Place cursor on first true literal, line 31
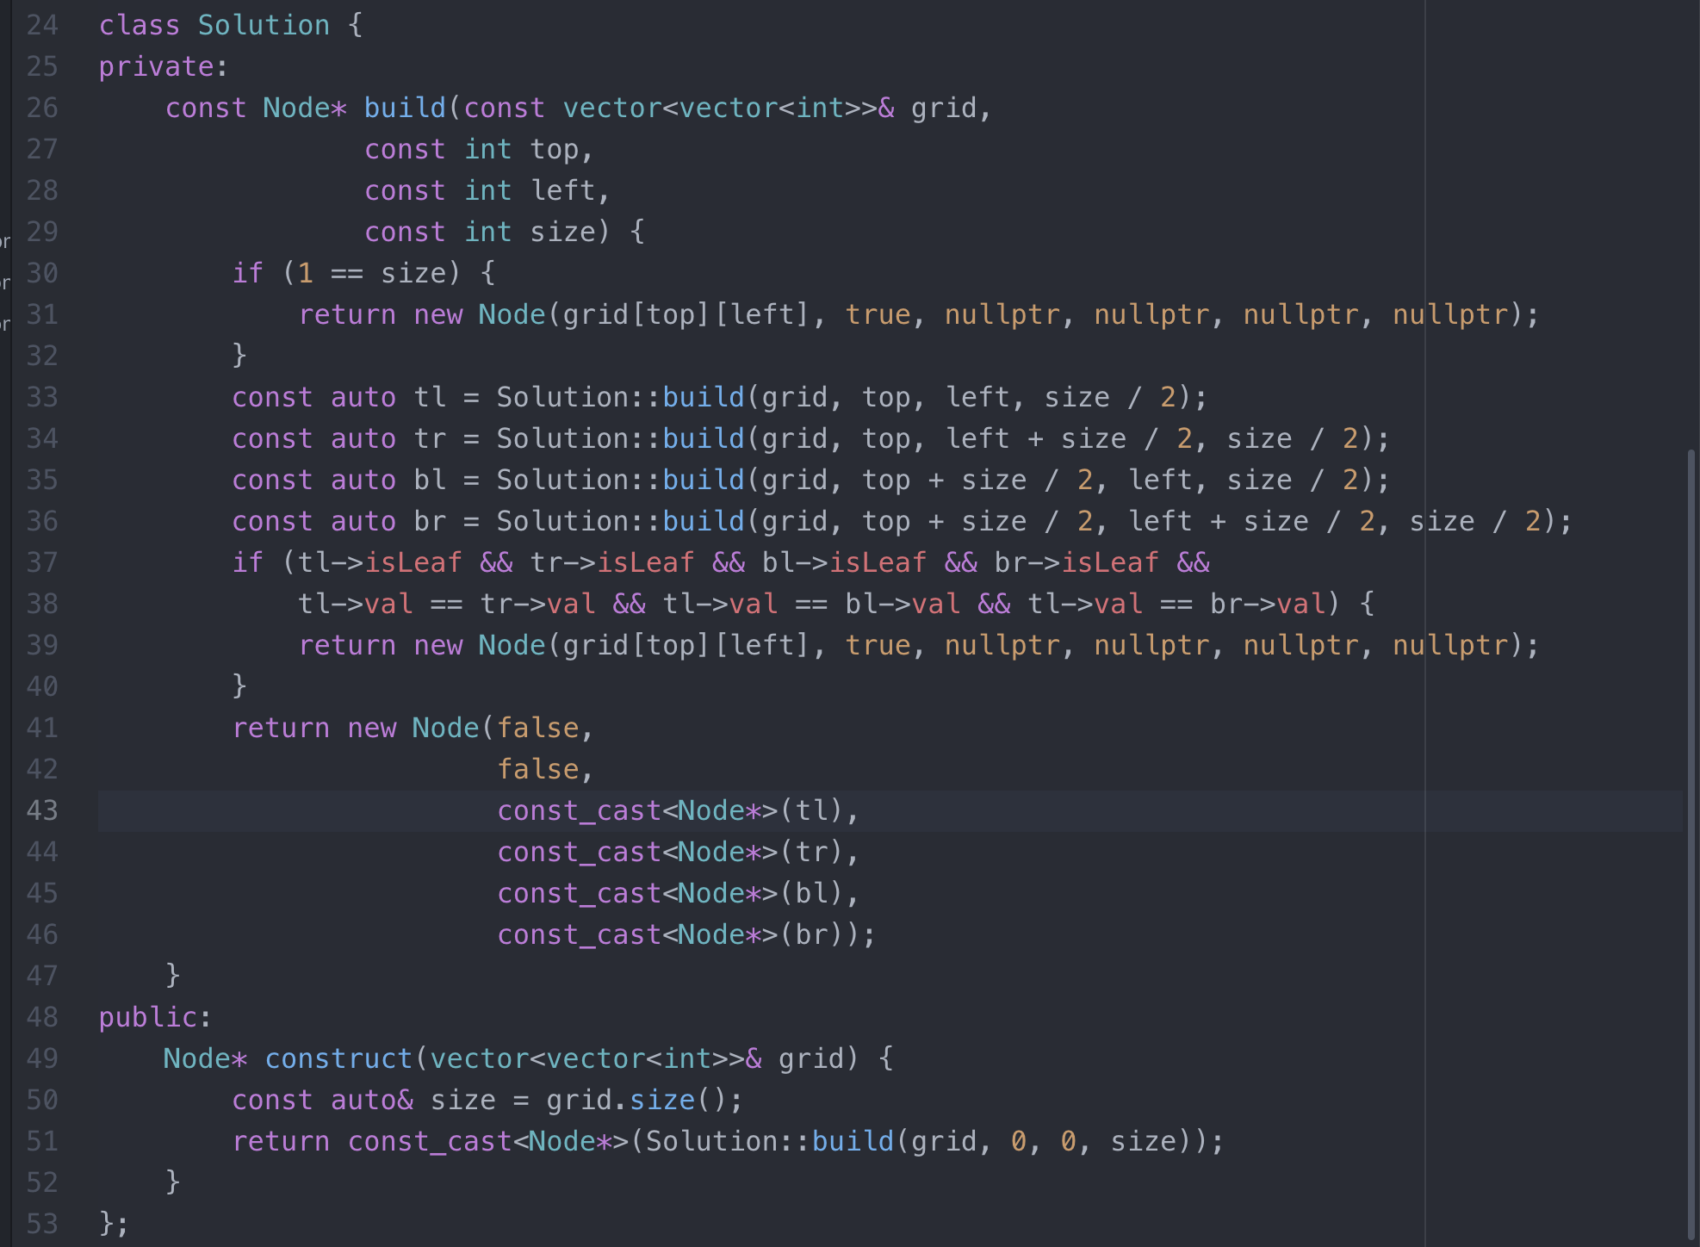 click(878, 314)
